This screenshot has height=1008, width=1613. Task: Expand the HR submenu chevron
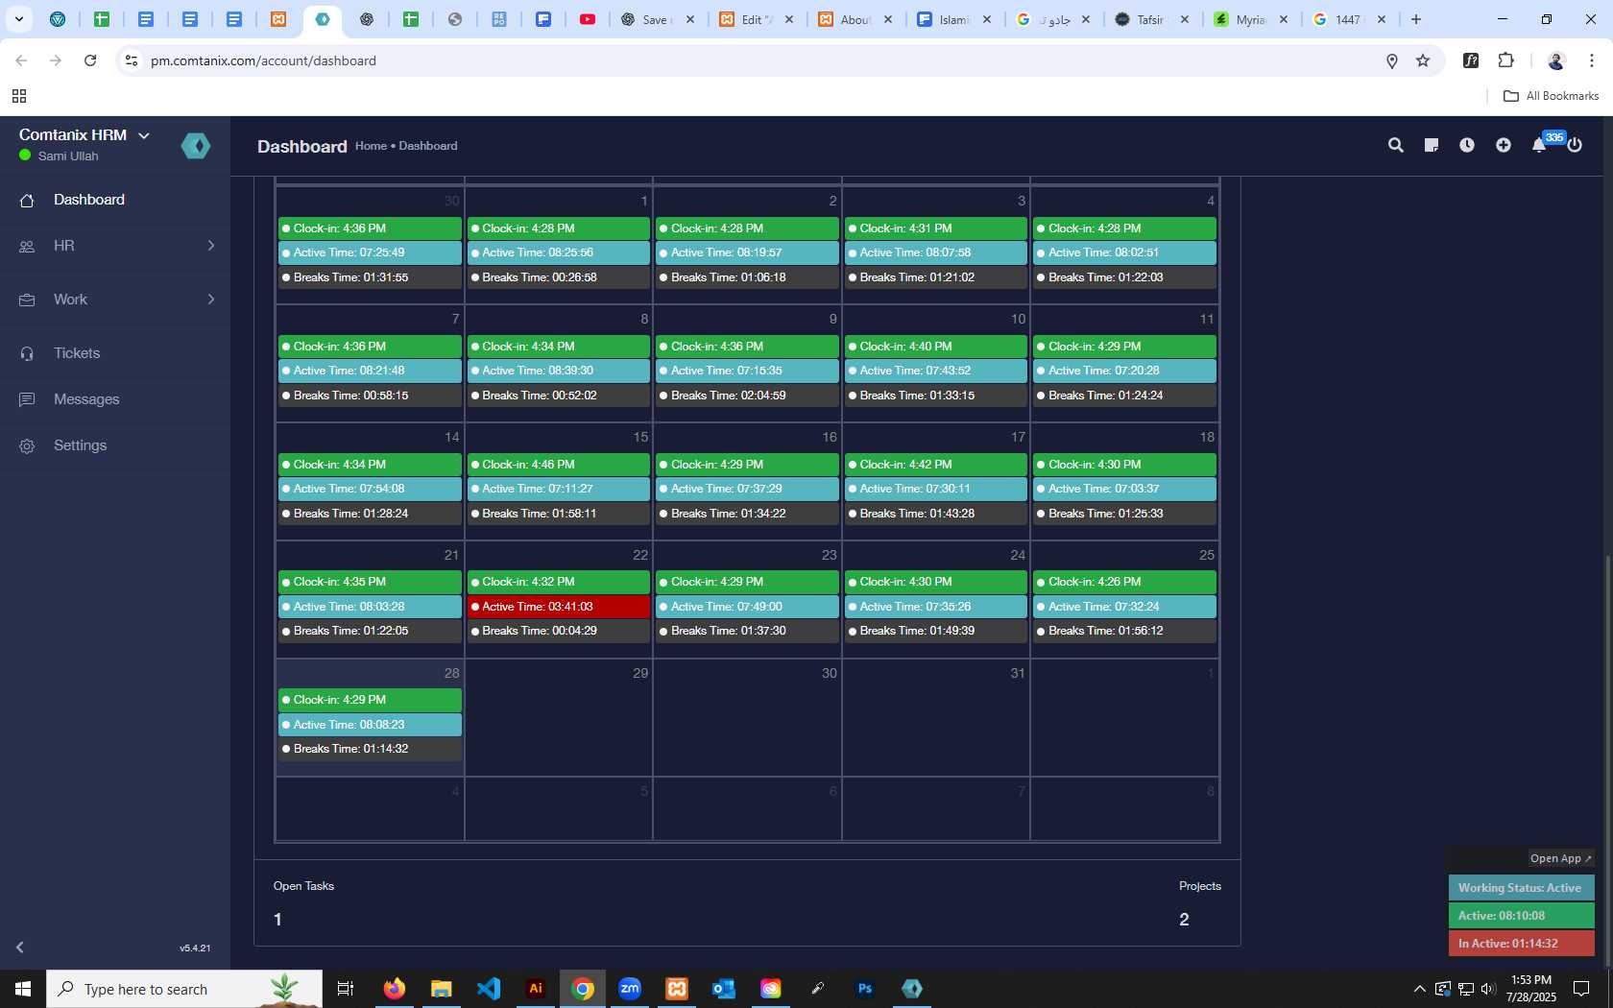pyautogui.click(x=211, y=246)
